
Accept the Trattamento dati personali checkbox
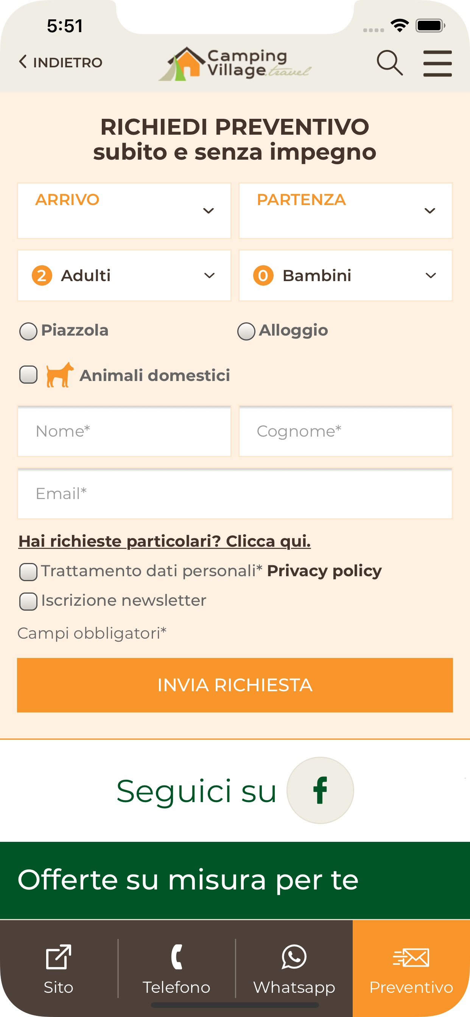tap(28, 572)
